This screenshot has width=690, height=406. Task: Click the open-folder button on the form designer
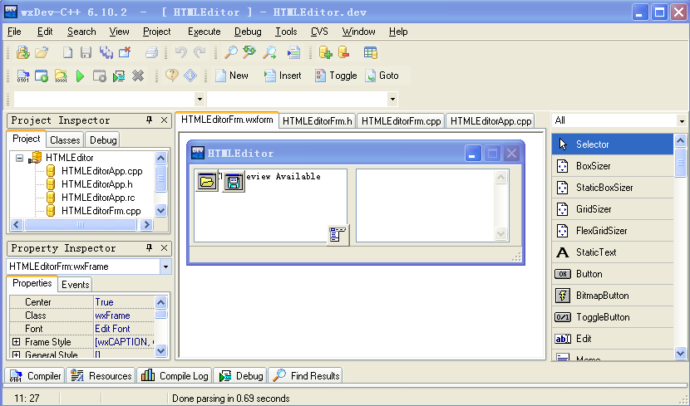pos(207,181)
